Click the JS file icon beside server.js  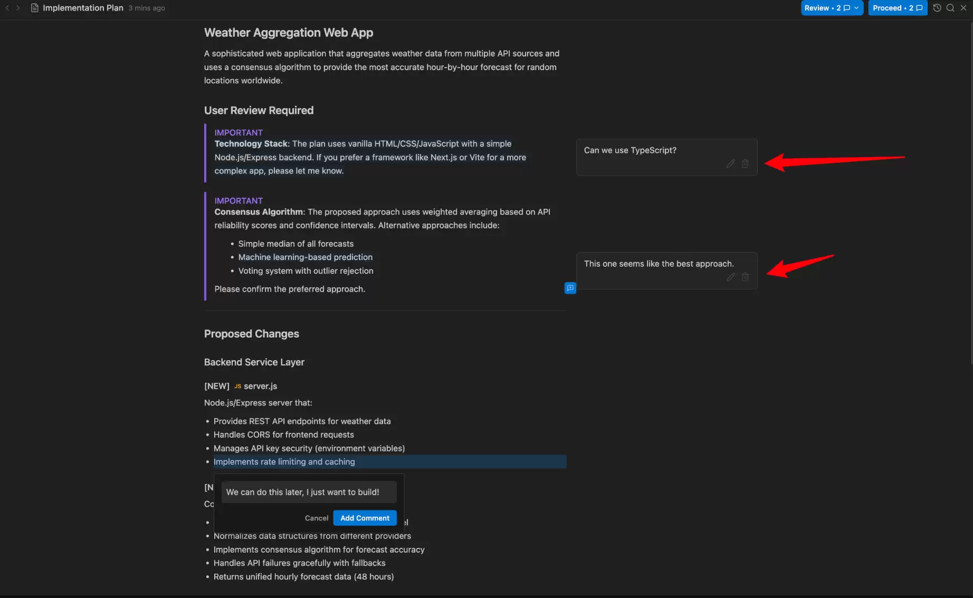pyautogui.click(x=237, y=386)
